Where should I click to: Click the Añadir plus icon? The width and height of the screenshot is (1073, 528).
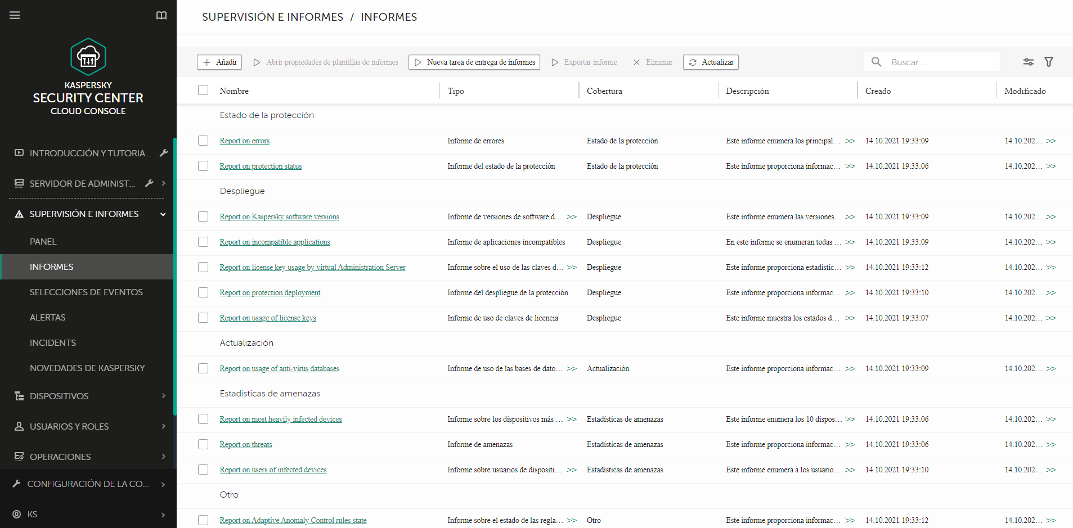tap(208, 62)
